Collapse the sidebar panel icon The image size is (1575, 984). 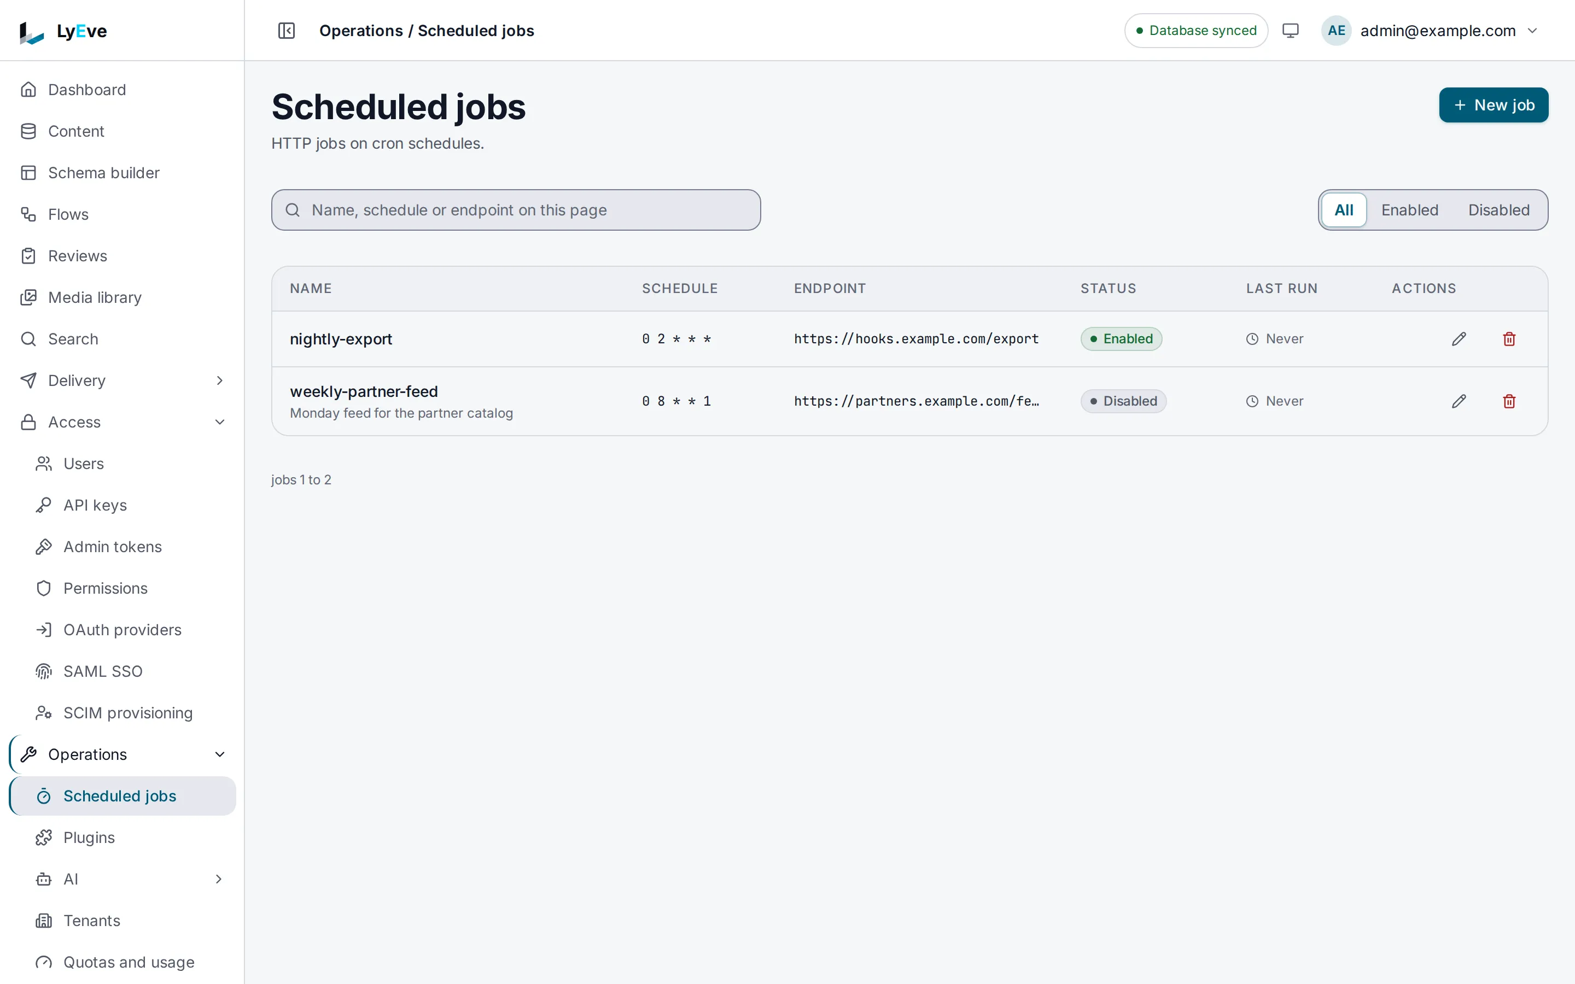coord(287,31)
